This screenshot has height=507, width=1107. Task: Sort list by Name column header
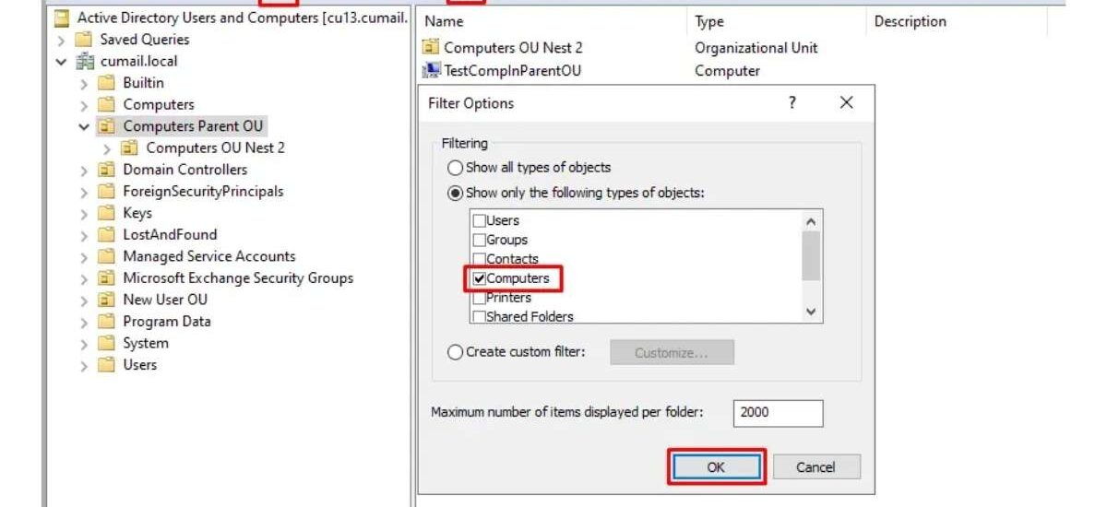(552, 21)
